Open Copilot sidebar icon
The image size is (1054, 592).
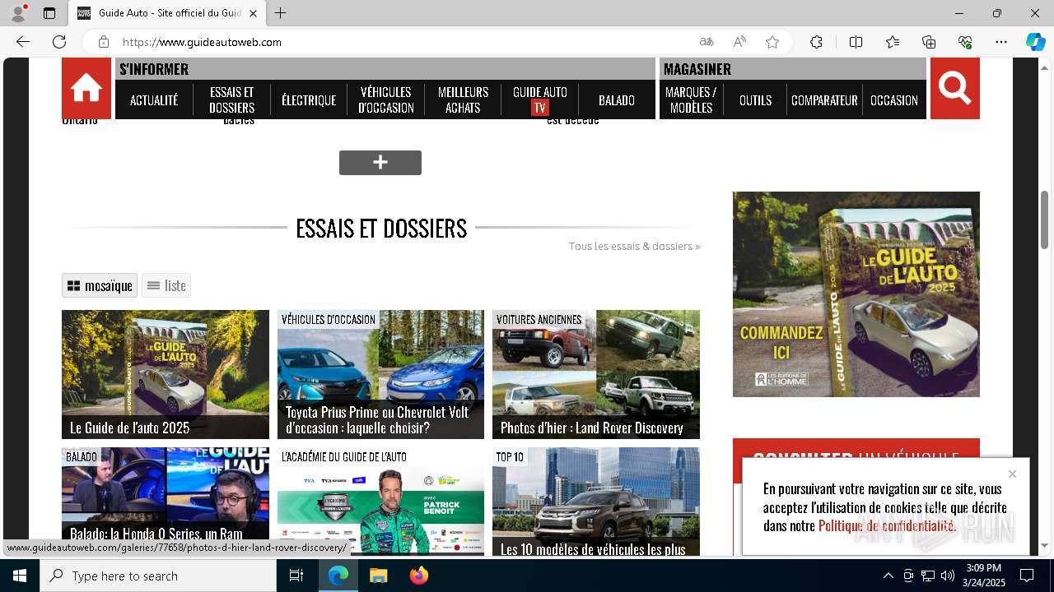1035,42
